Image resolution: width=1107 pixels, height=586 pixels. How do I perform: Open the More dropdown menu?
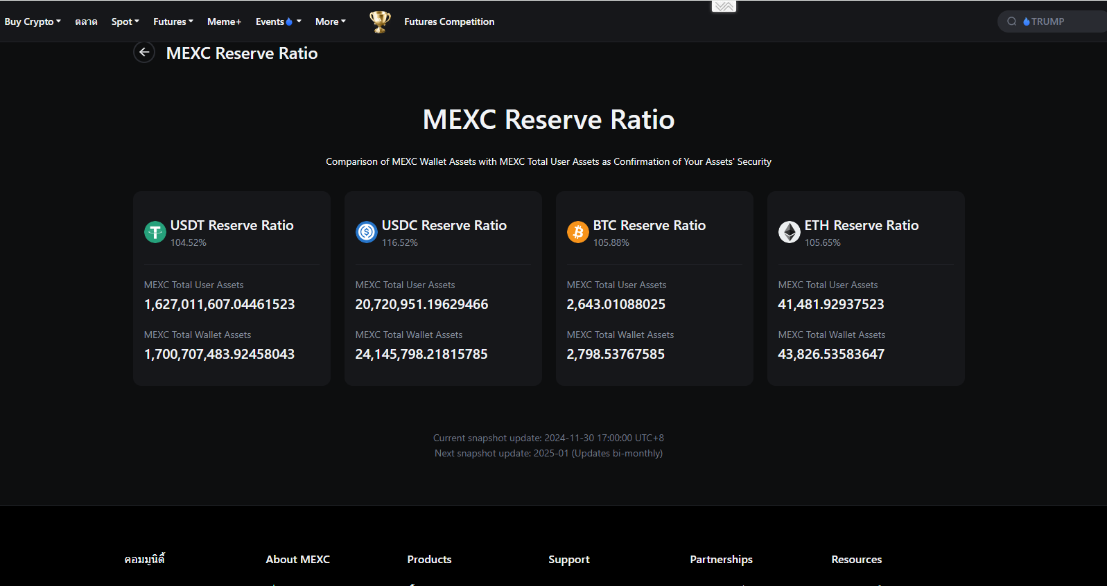click(x=331, y=21)
